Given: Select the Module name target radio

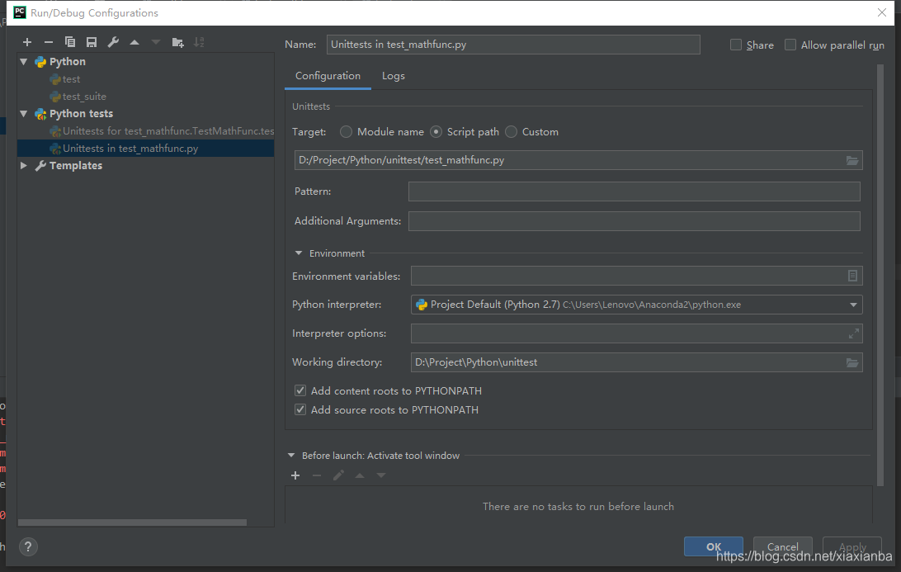Looking at the screenshot, I should (x=346, y=131).
